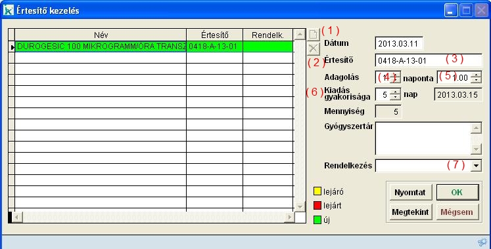Click the new document icon above the delete icon
491x249 pixels.
pyautogui.click(x=313, y=35)
